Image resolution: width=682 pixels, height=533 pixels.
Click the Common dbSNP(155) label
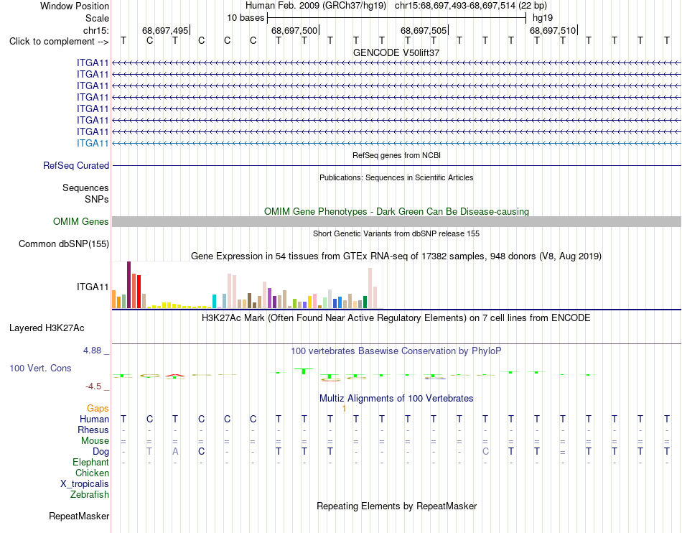pos(64,244)
